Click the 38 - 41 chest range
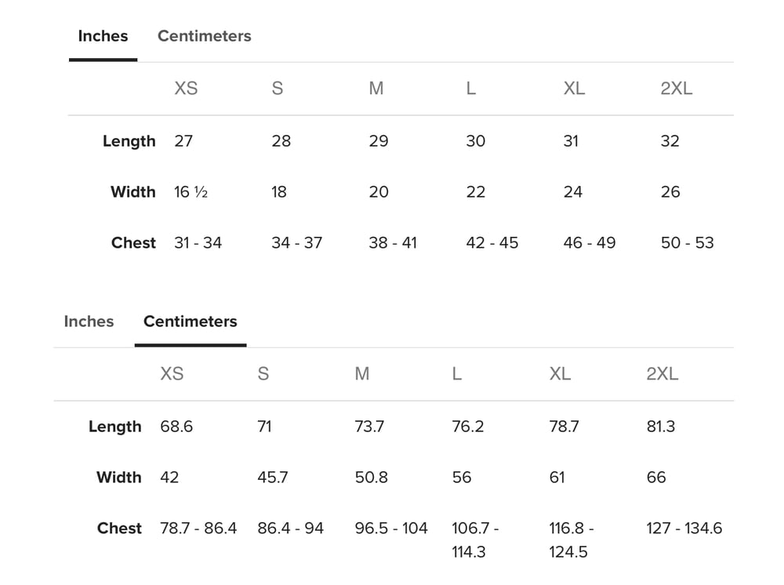The height and width of the screenshot is (585, 784). (x=393, y=243)
